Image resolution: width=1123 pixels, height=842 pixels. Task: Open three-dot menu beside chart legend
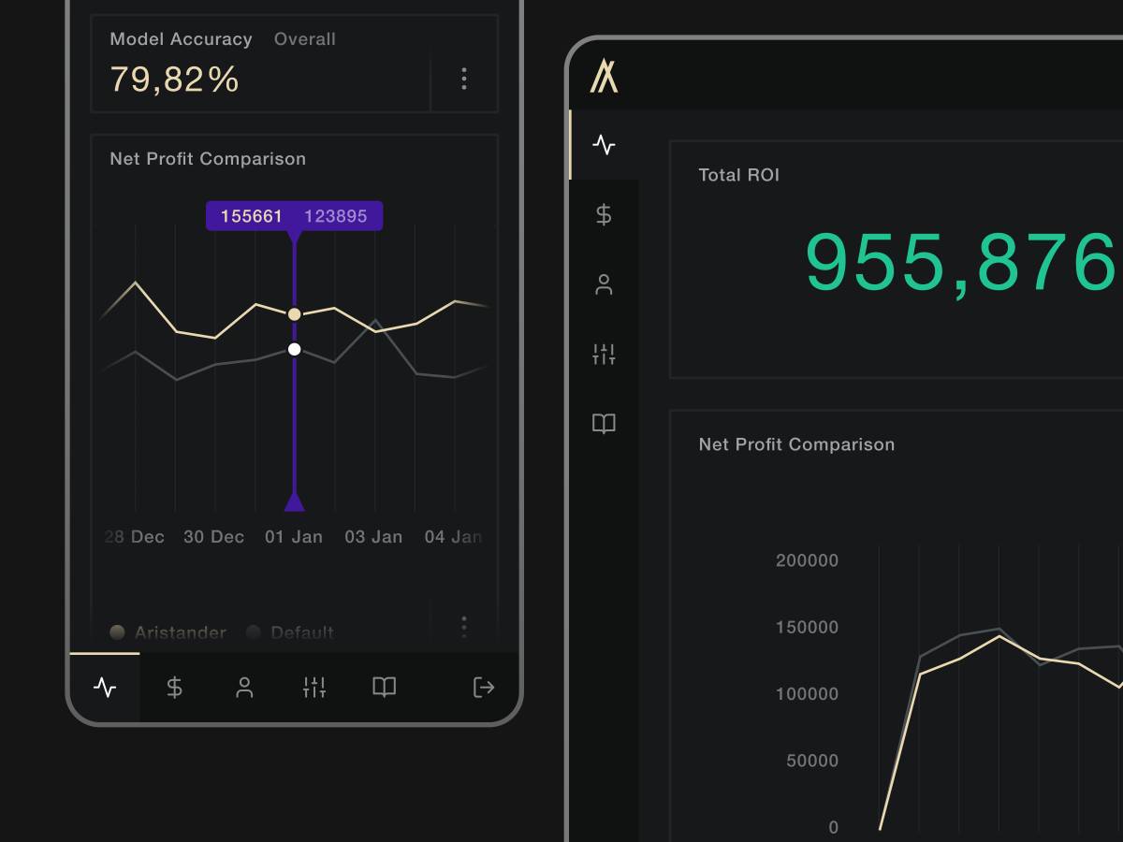[x=464, y=626]
